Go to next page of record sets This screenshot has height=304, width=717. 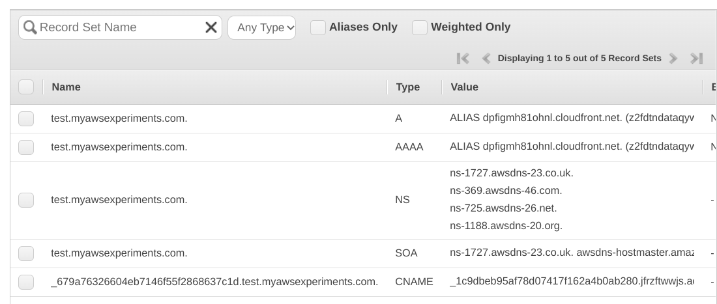pyautogui.click(x=673, y=59)
